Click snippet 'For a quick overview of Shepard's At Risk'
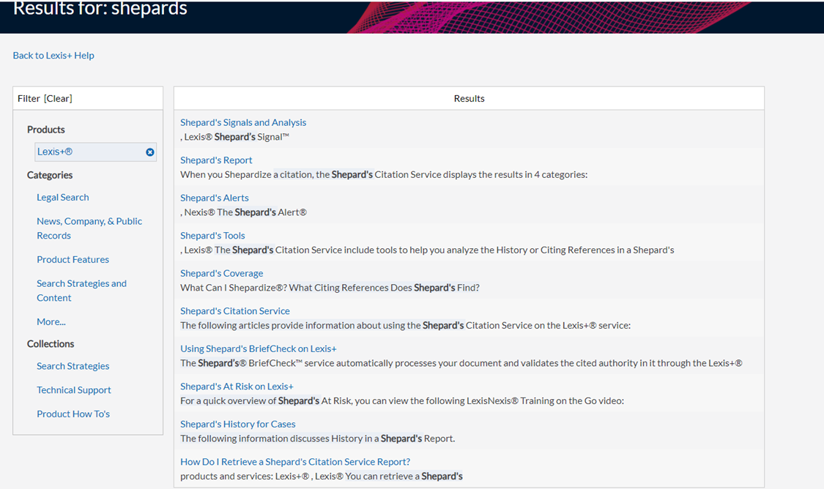The width and height of the screenshot is (824, 489). pos(402,400)
